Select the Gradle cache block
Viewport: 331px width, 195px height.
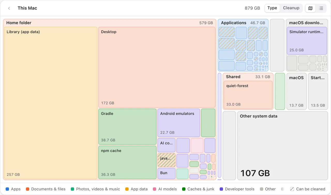(127, 126)
